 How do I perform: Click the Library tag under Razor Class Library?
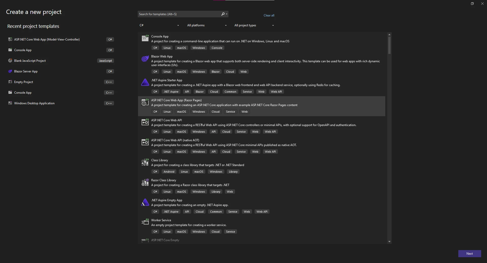[216, 192]
